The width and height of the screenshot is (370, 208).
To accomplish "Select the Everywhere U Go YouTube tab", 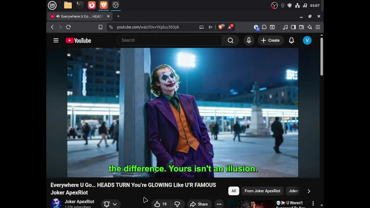I will click(x=80, y=16).
